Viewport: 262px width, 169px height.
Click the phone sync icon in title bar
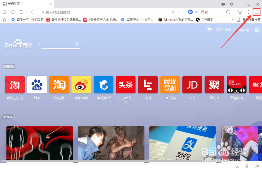pyautogui.click(x=223, y=4)
